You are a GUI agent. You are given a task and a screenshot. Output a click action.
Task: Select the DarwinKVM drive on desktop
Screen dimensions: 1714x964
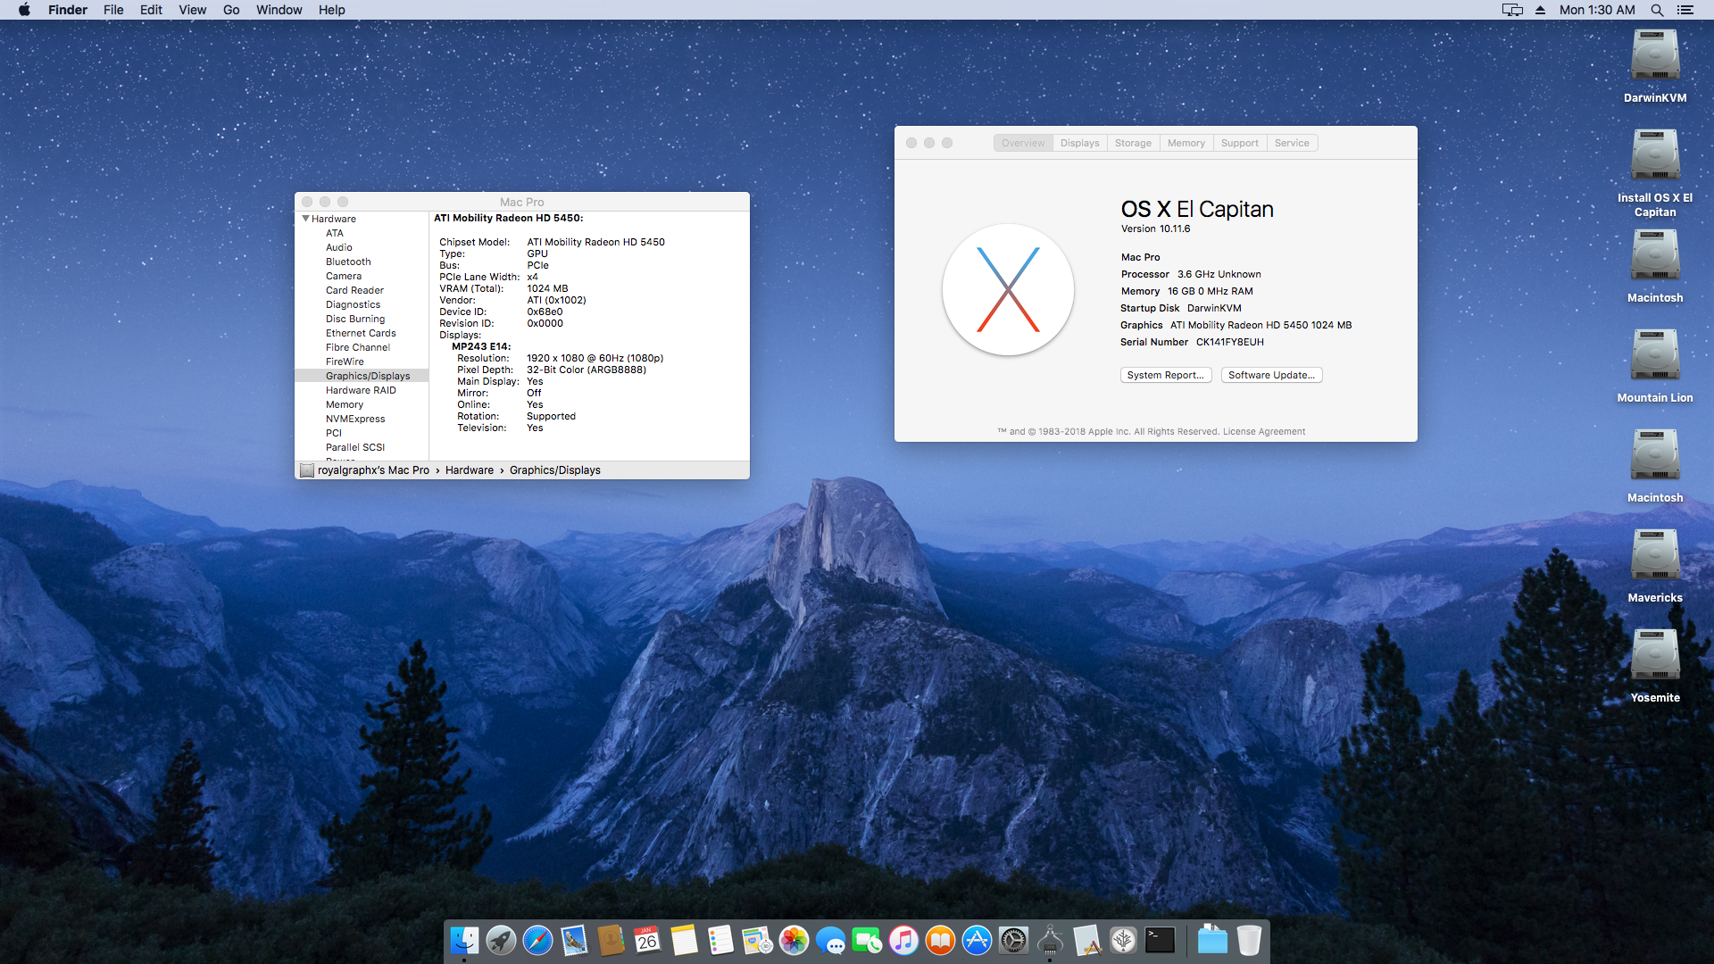click(1654, 57)
